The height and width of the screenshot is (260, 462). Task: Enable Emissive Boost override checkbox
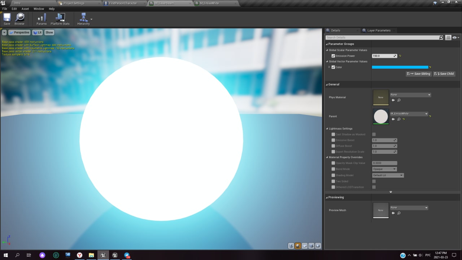(333, 140)
